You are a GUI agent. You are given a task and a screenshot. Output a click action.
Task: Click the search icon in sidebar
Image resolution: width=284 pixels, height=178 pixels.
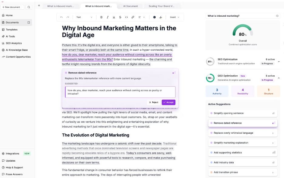point(29,7)
